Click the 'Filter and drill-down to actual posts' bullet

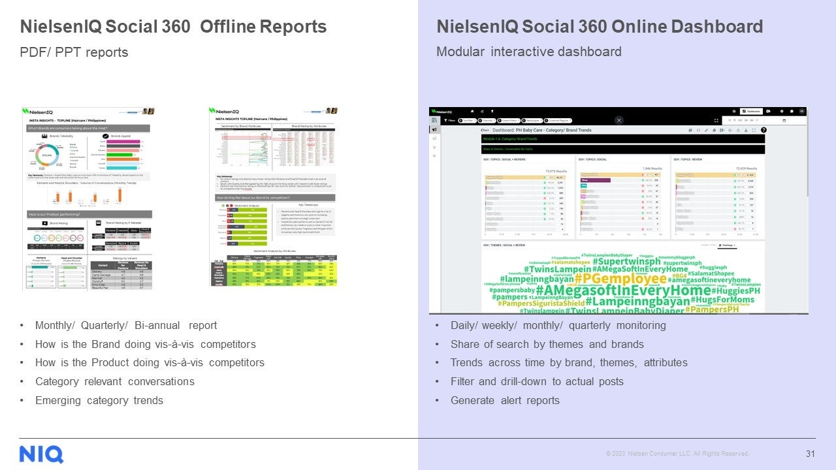pos(537,381)
